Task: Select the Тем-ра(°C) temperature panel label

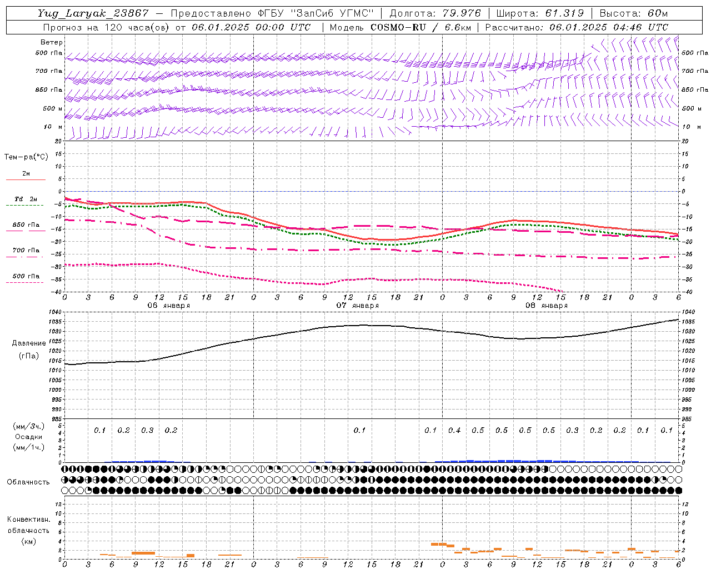Action: (x=26, y=157)
